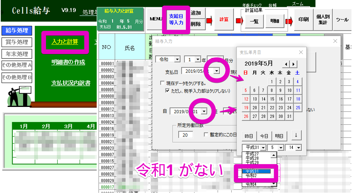353x193 pixels.
Task: Click the 3月 column in the monthly table
Action: pos(68,126)
